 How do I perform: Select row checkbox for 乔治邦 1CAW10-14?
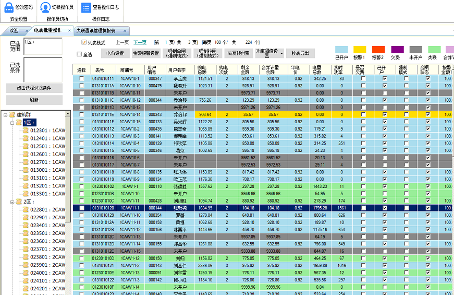pyautogui.click(x=82, y=114)
